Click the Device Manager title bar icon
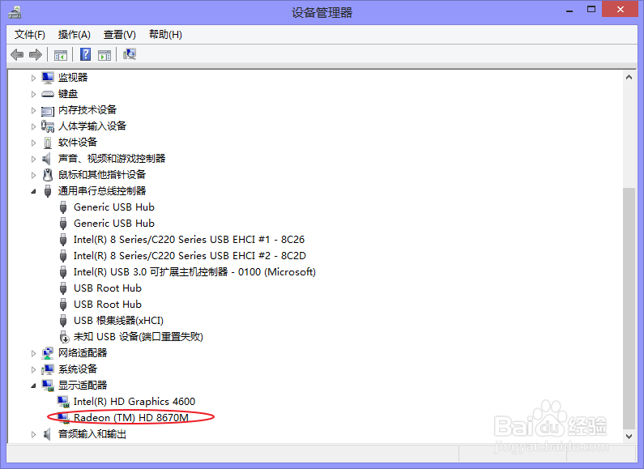The width and height of the screenshot is (644, 469). coord(15,12)
